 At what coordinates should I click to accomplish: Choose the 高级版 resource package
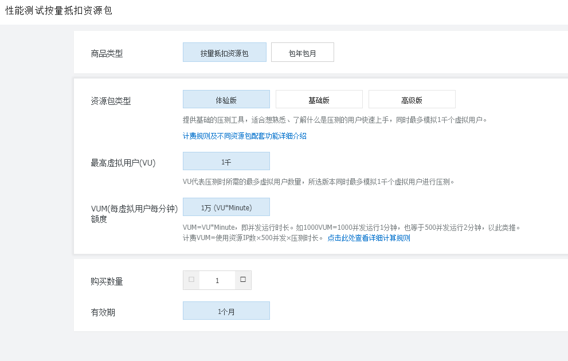tap(412, 100)
